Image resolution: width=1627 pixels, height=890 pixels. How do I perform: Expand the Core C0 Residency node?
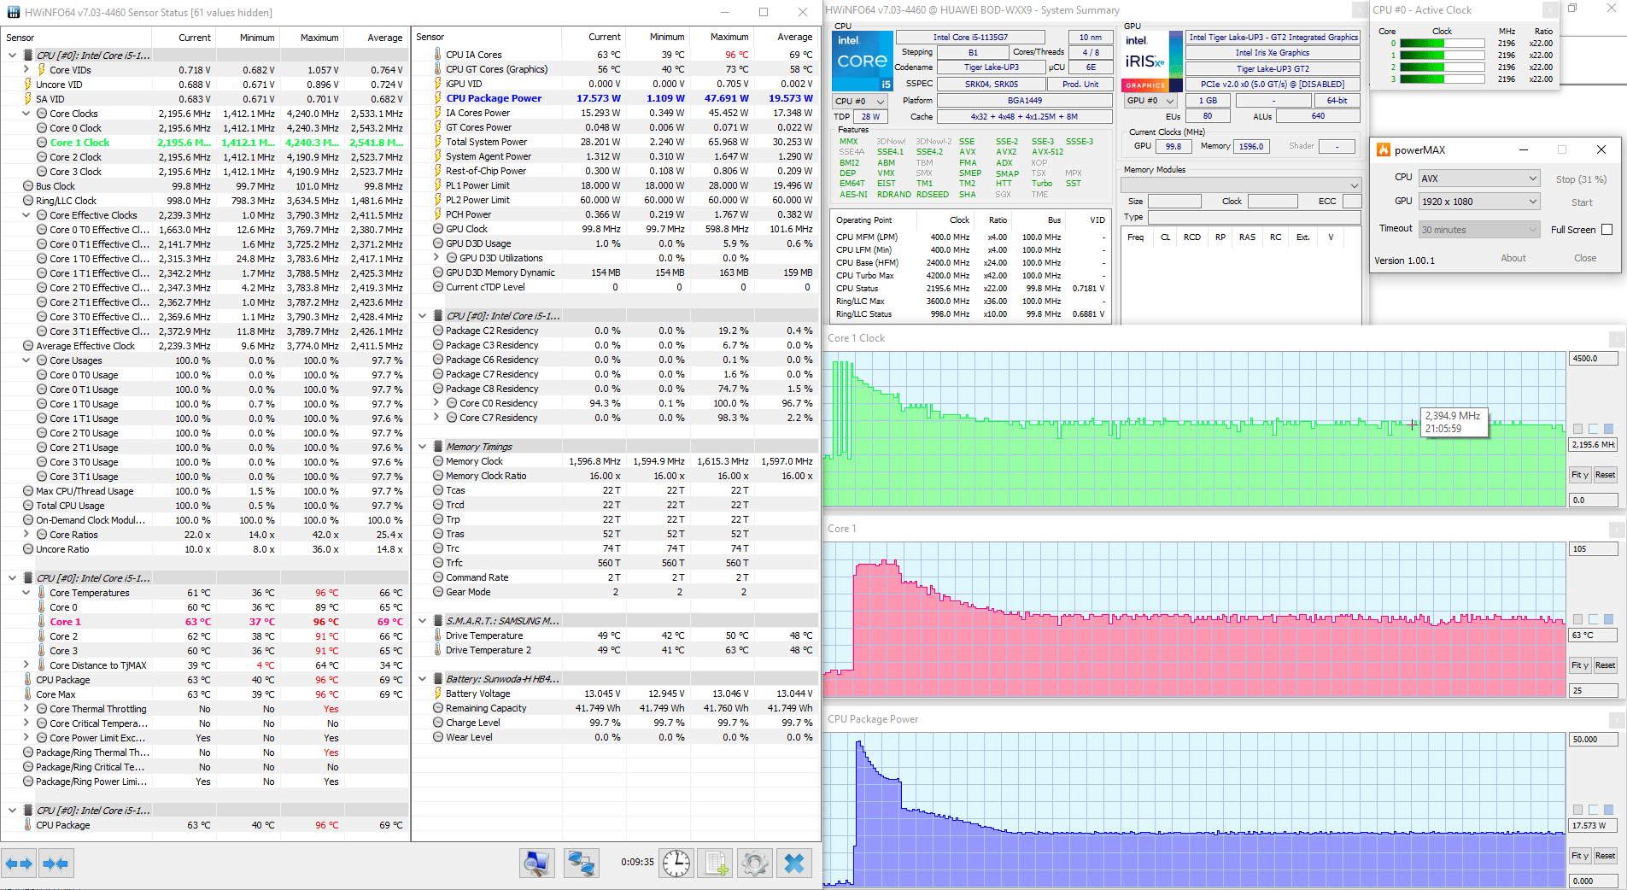click(436, 403)
